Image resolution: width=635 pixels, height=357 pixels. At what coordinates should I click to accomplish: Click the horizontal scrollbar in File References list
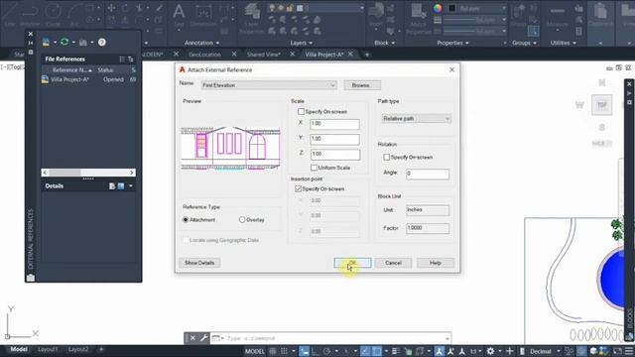[x=88, y=173]
